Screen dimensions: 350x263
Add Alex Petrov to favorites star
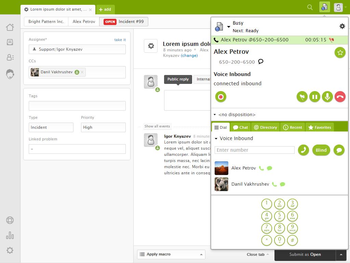(340, 53)
